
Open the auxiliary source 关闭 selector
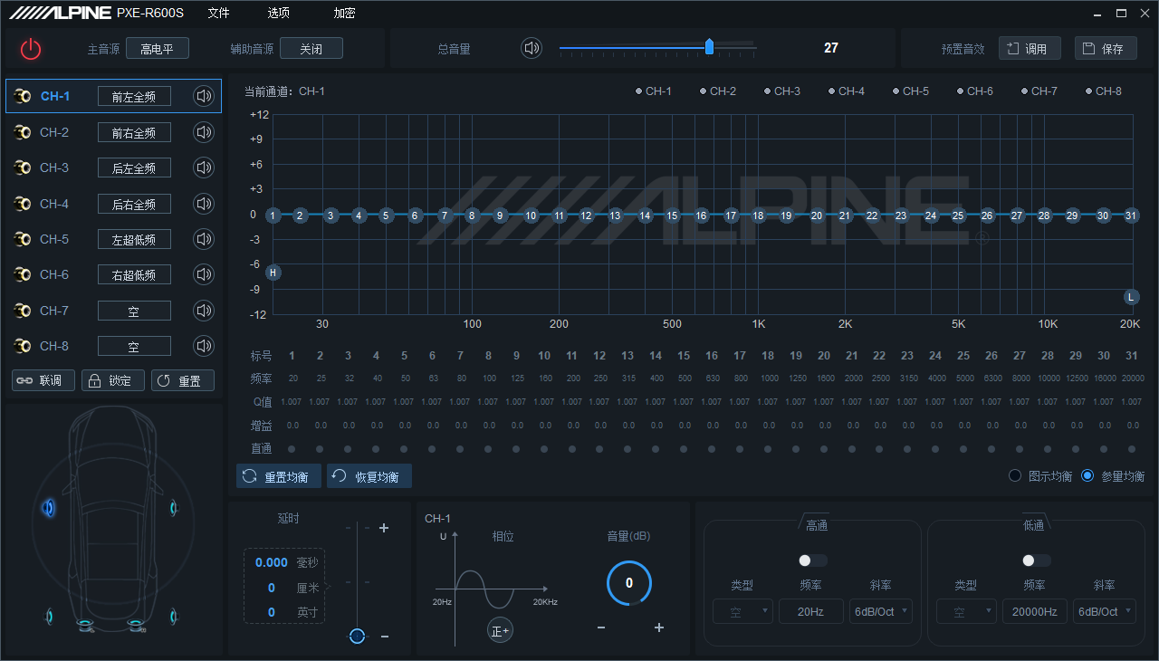point(311,49)
